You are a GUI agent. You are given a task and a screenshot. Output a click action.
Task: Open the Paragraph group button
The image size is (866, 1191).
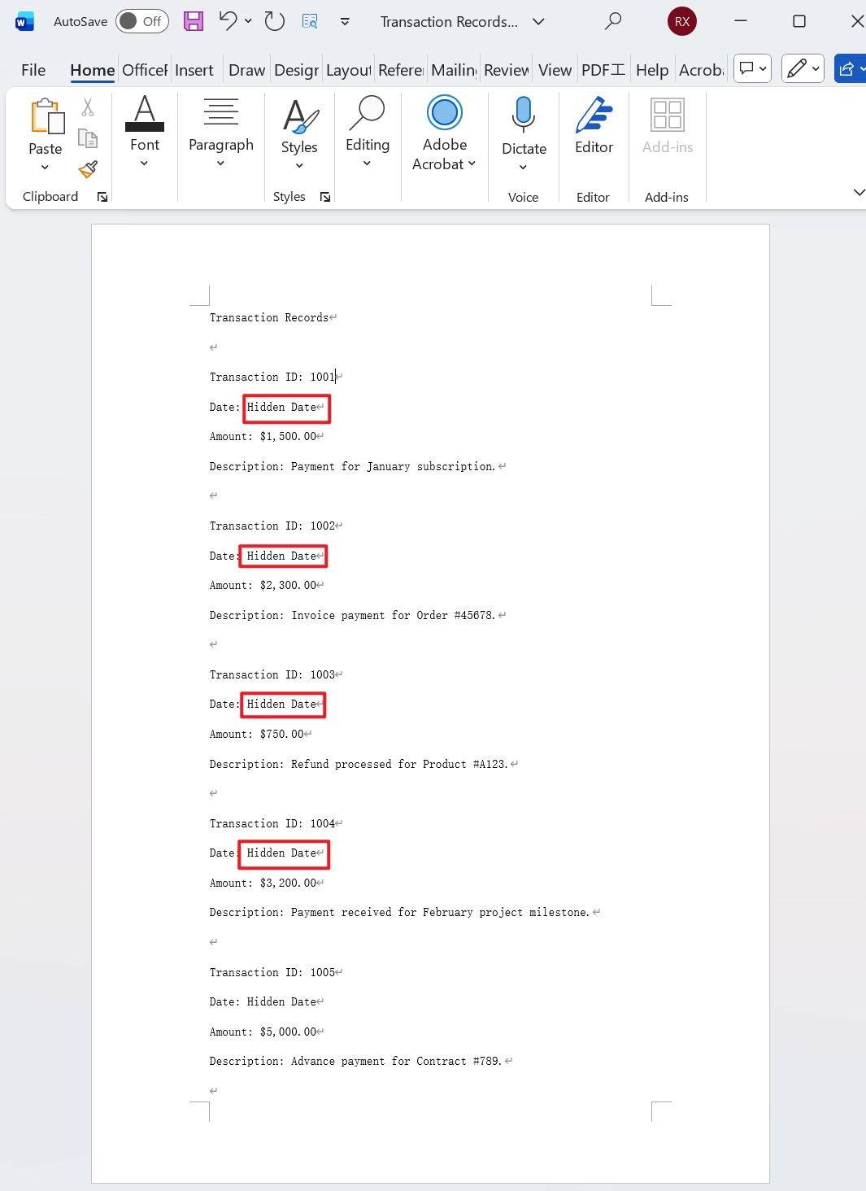(221, 132)
